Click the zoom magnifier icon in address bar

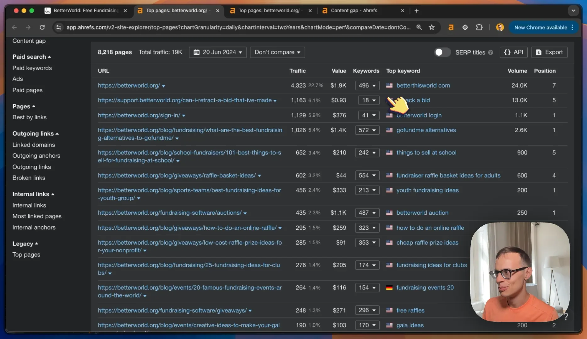(419, 27)
